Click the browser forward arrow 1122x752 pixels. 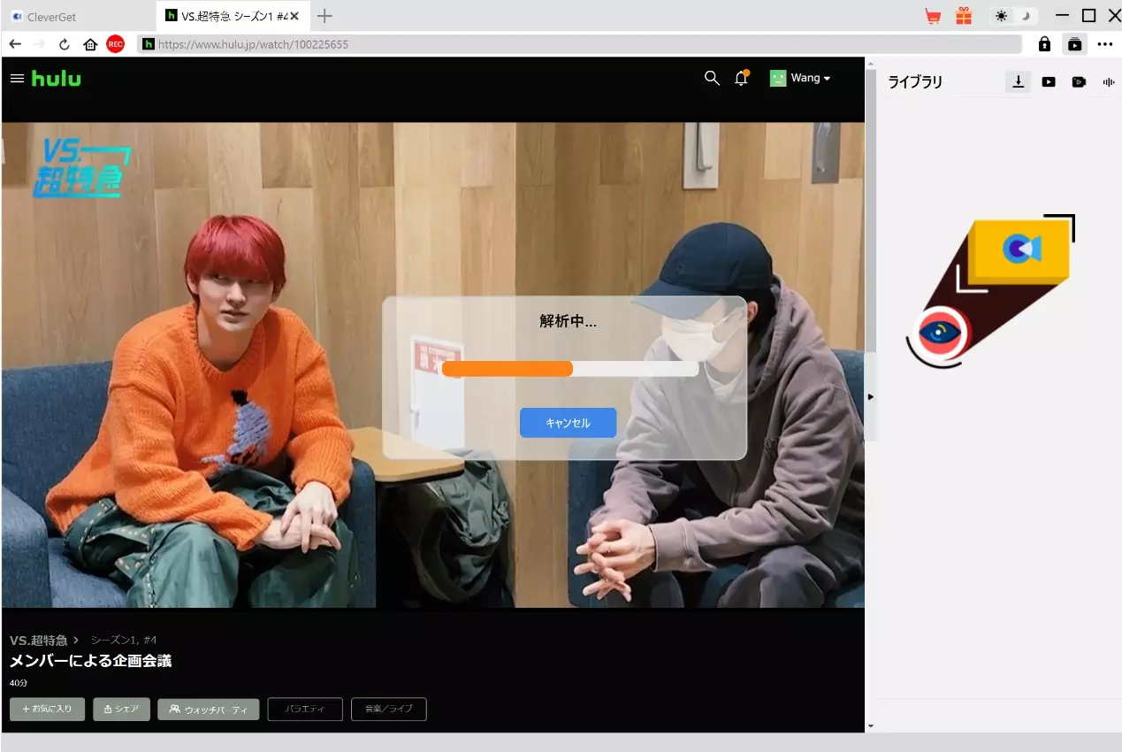39,43
